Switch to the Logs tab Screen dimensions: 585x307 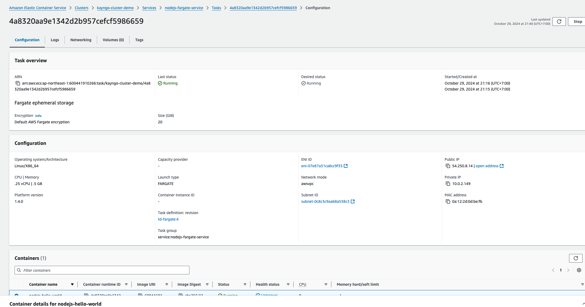tap(55, 40)
